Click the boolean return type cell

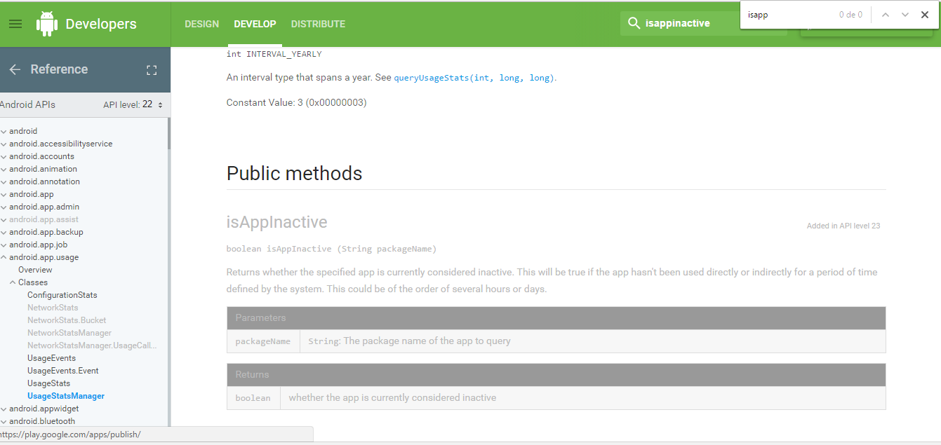point(253,398)
